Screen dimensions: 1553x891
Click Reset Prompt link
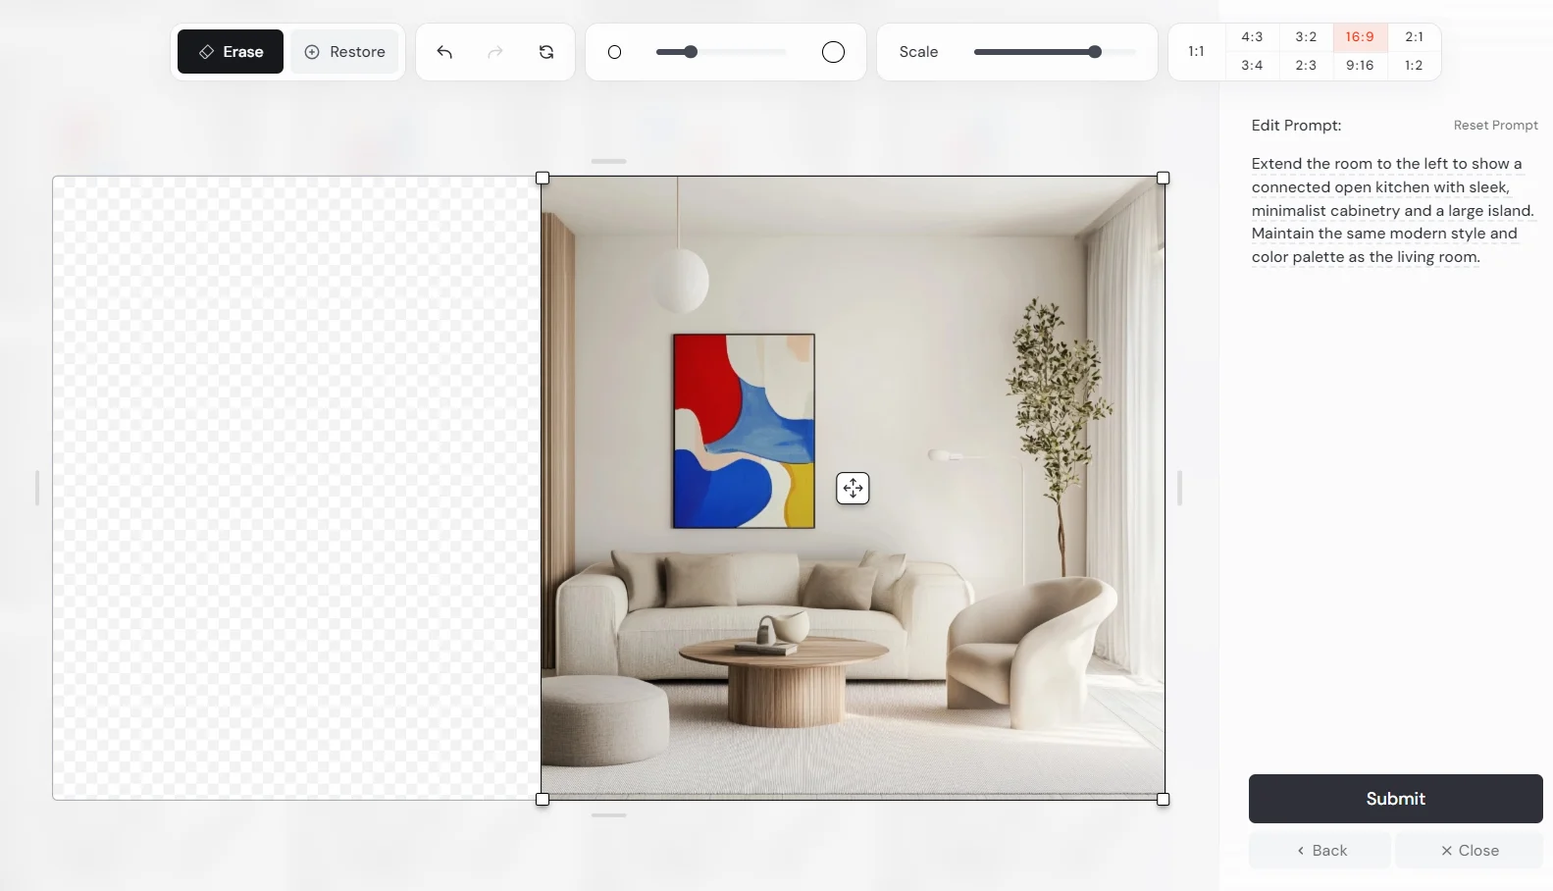[1495, 126]
